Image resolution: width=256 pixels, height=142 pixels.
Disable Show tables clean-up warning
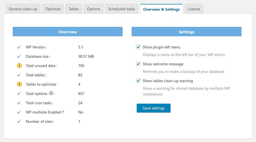[138, 81]
